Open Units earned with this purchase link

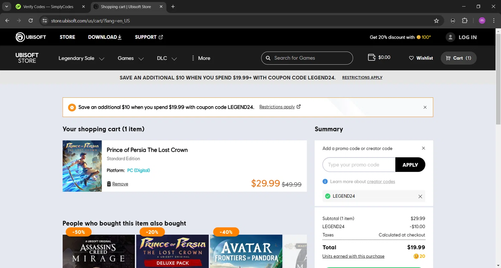tap(353, 256)
